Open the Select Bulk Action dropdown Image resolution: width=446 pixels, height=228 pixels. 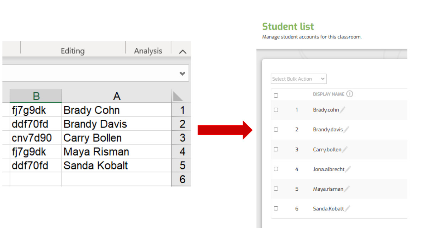coord(298,79)
